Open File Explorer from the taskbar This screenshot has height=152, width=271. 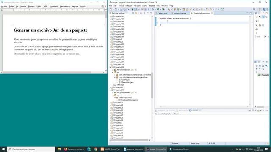coord(59,149)
